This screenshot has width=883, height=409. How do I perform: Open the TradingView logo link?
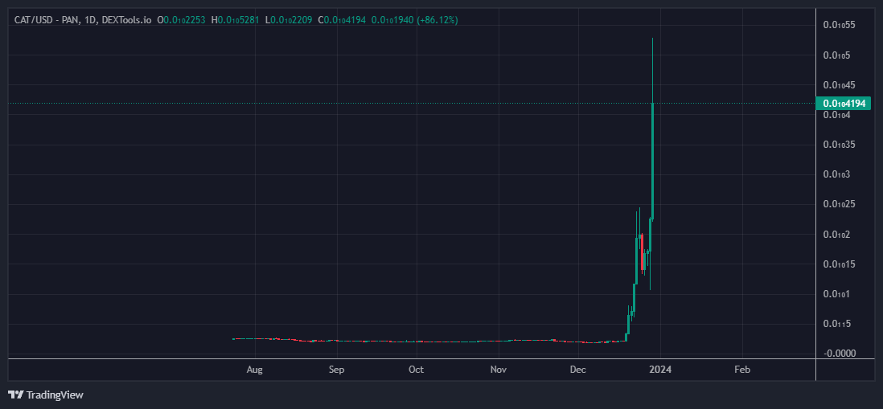tap(46, 395)
